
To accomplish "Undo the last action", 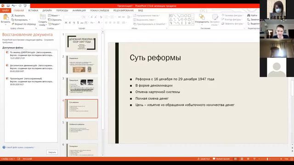I will 13,6.
